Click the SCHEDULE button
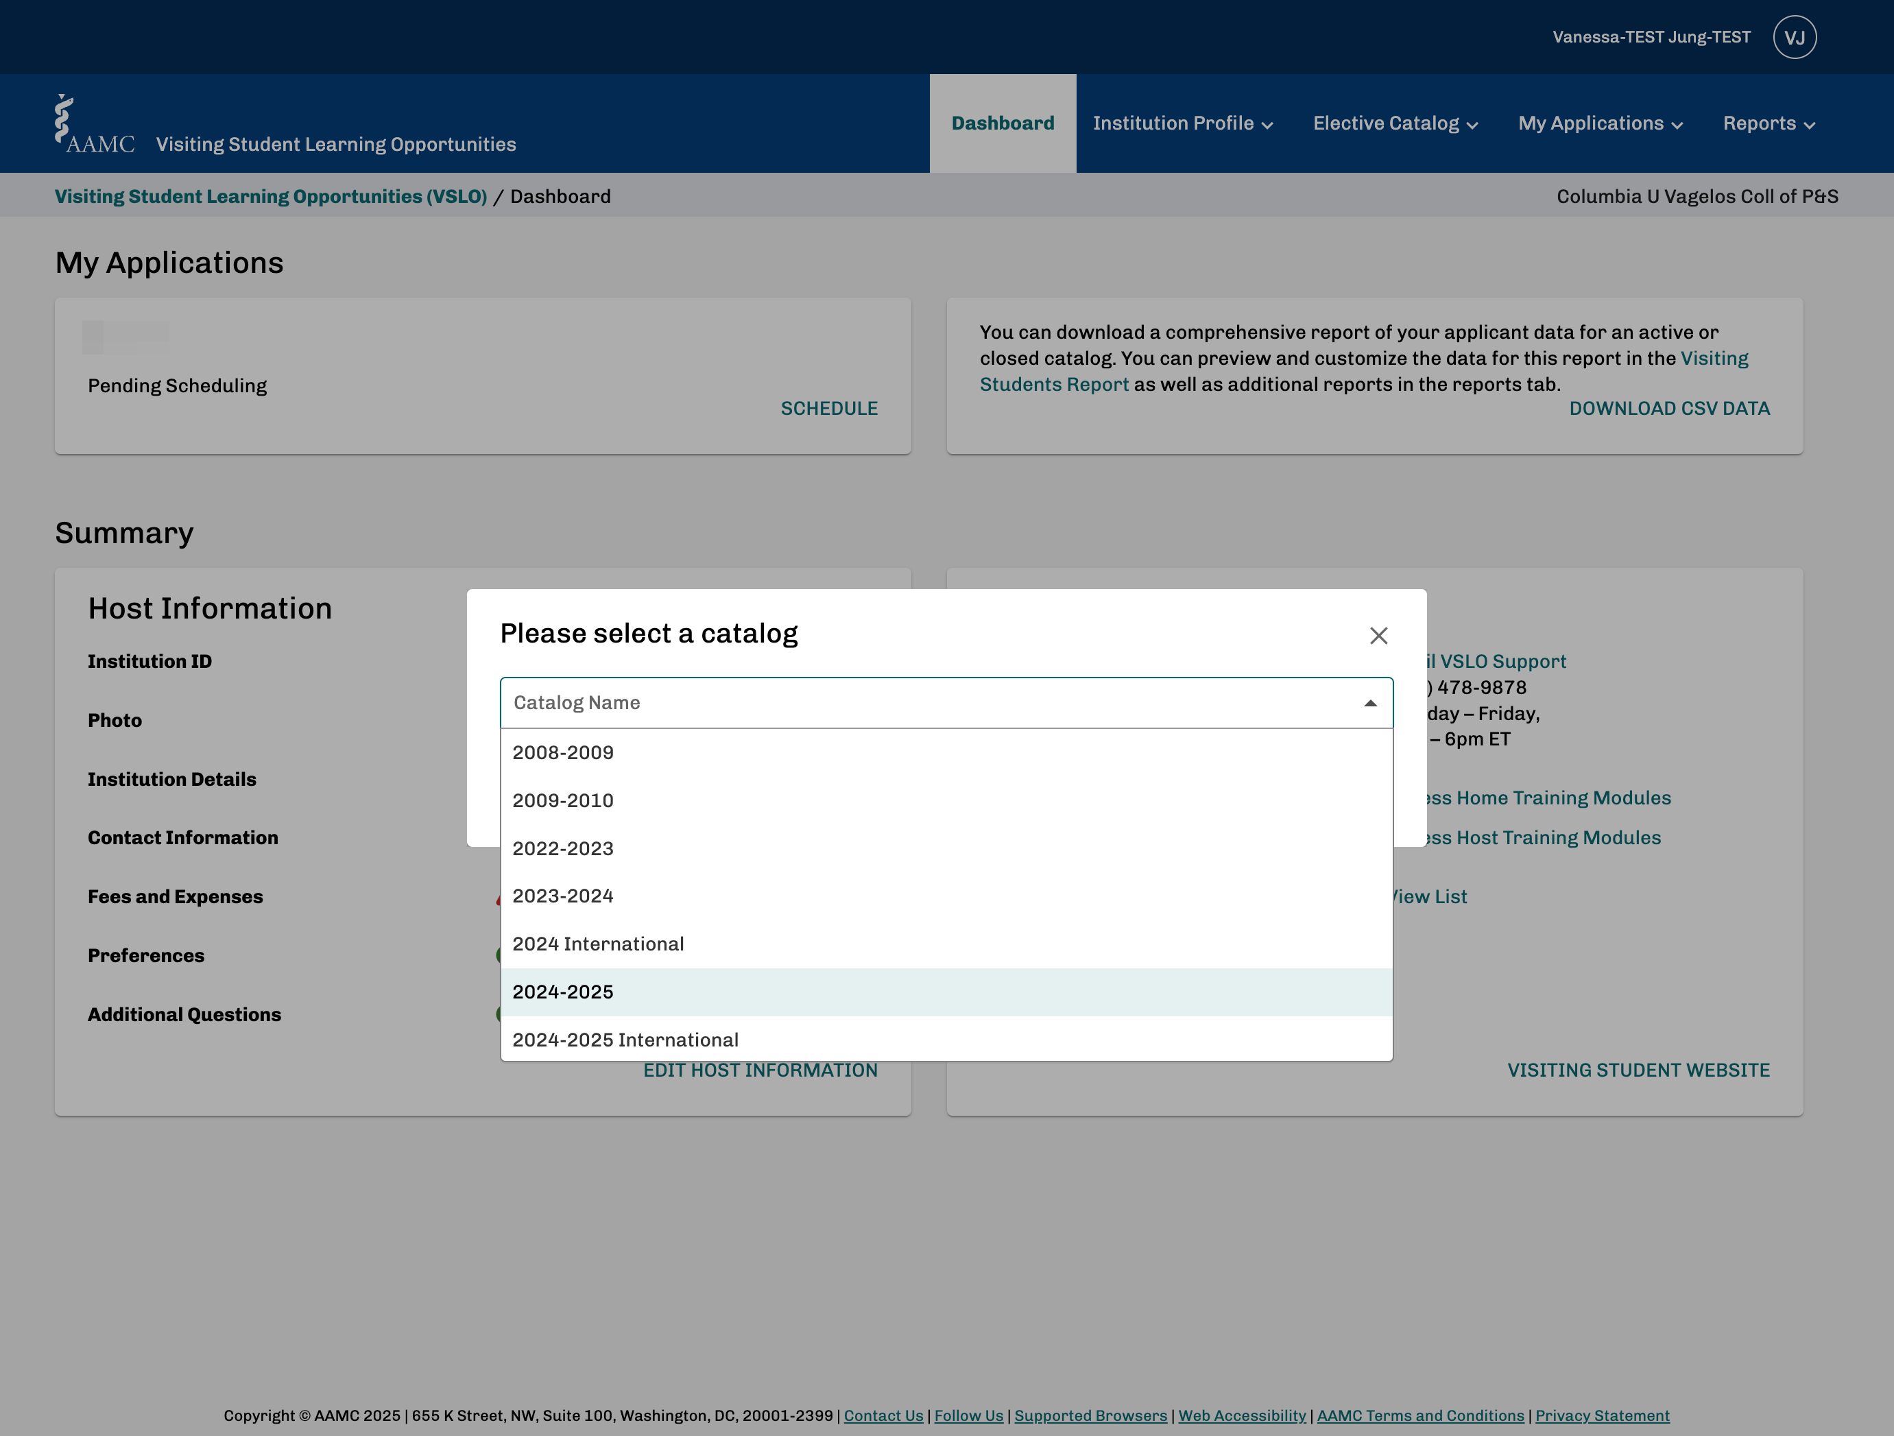1894x1436 pixels. click(x=829, y=409)
